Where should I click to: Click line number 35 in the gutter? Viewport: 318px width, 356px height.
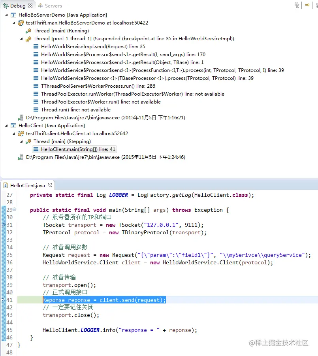pyautogui.click(x=9, y=255)
